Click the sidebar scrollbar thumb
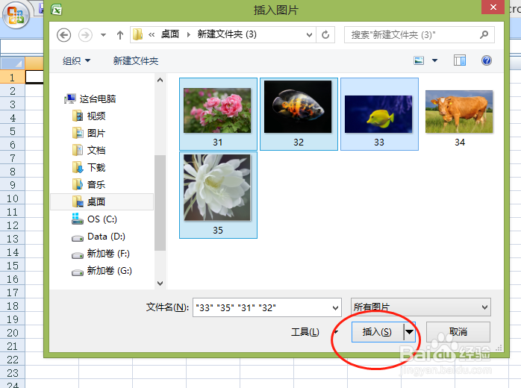This screenshot has width=521, height=388. pos(160,203)
